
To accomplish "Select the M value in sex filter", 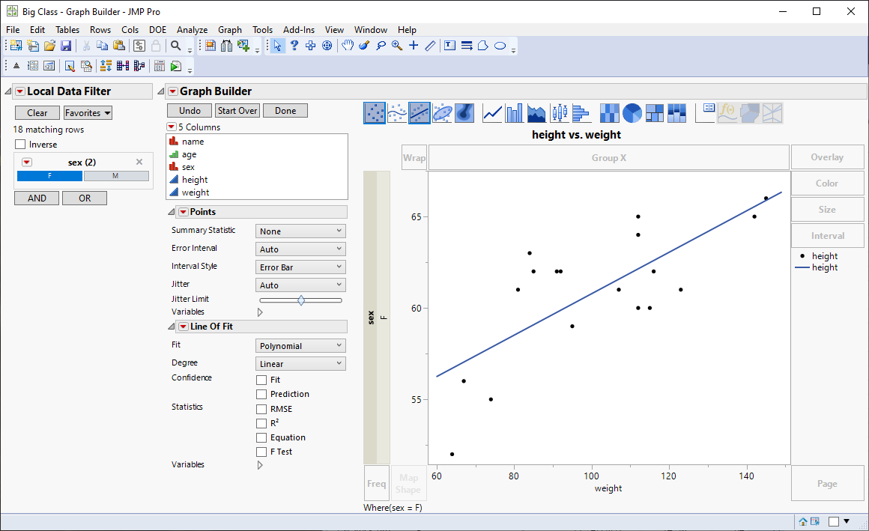I will (115, 176).
